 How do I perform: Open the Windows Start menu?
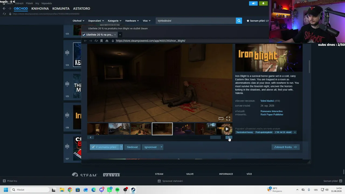click(6, 190)
